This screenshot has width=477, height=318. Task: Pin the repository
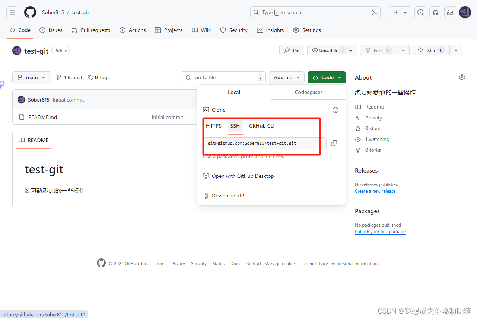click(x=292, y=50)
